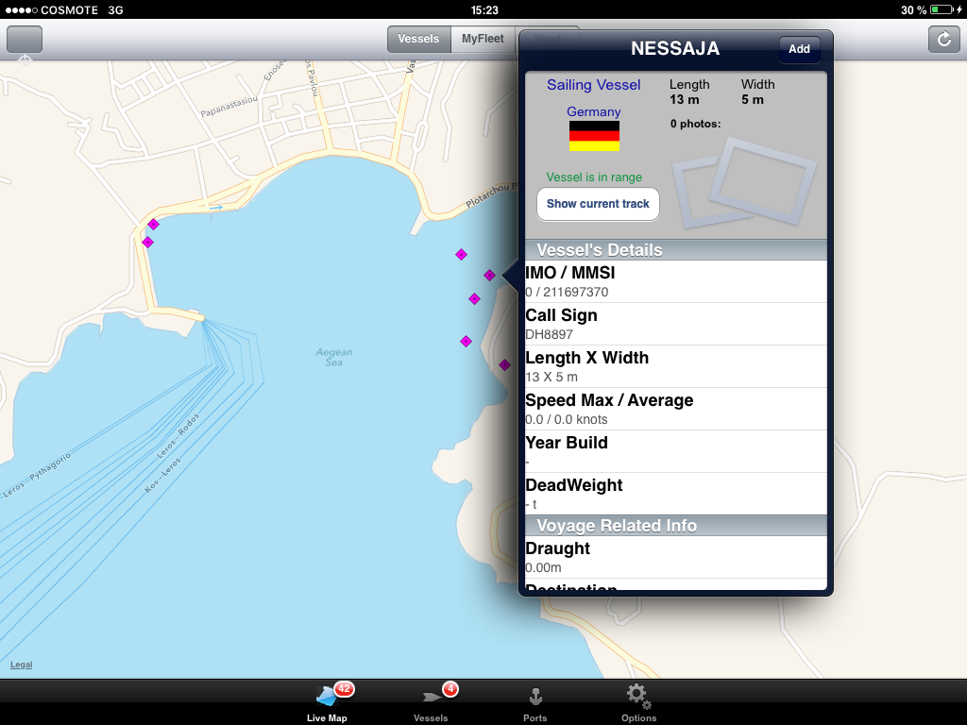Select the MyFleet segment at top
The image size is (967, 725).
(483, 39)
